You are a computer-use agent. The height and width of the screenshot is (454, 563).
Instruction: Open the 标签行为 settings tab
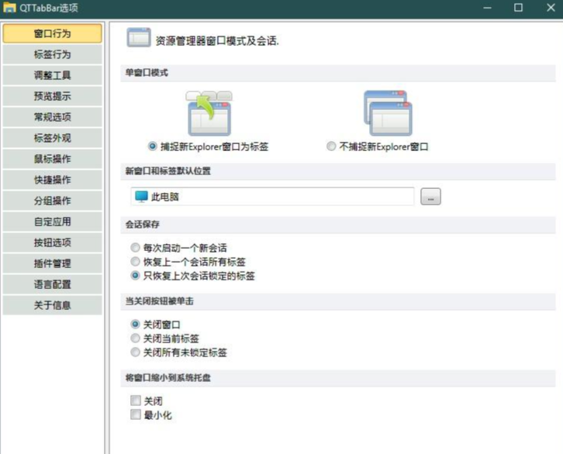[52, 54]
